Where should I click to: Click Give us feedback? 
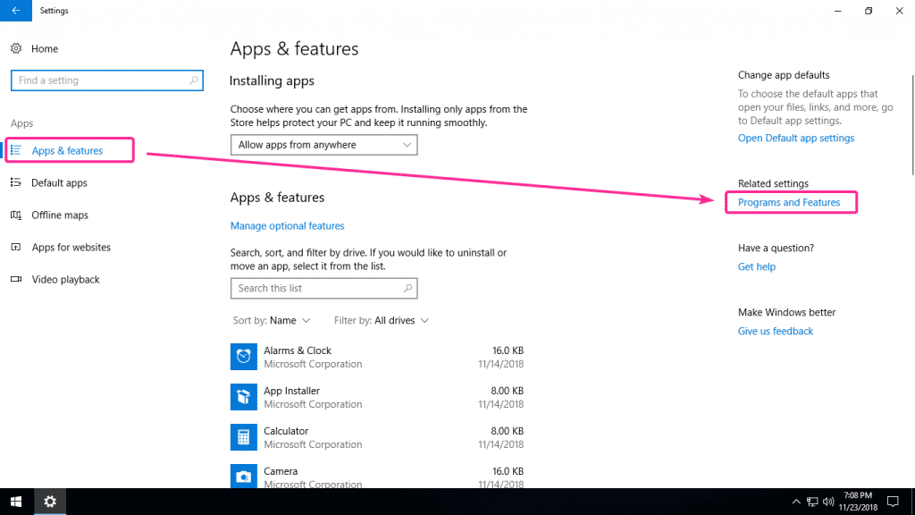coord(775,330)
